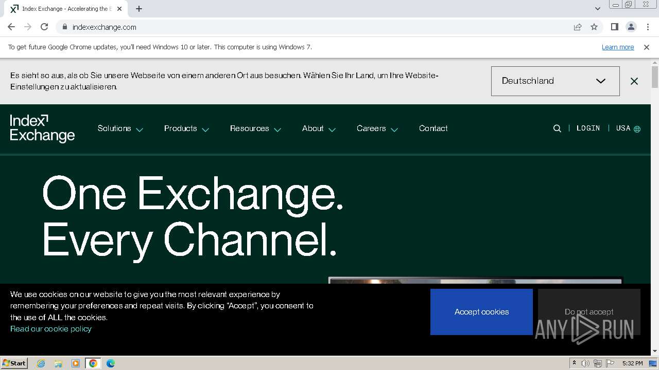Expand the About menu chevron
Screen dimensions: 659x370
click(x=332, y=129)
